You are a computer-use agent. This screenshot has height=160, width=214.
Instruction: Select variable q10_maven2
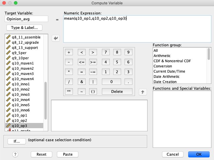[x=24, y=68]
